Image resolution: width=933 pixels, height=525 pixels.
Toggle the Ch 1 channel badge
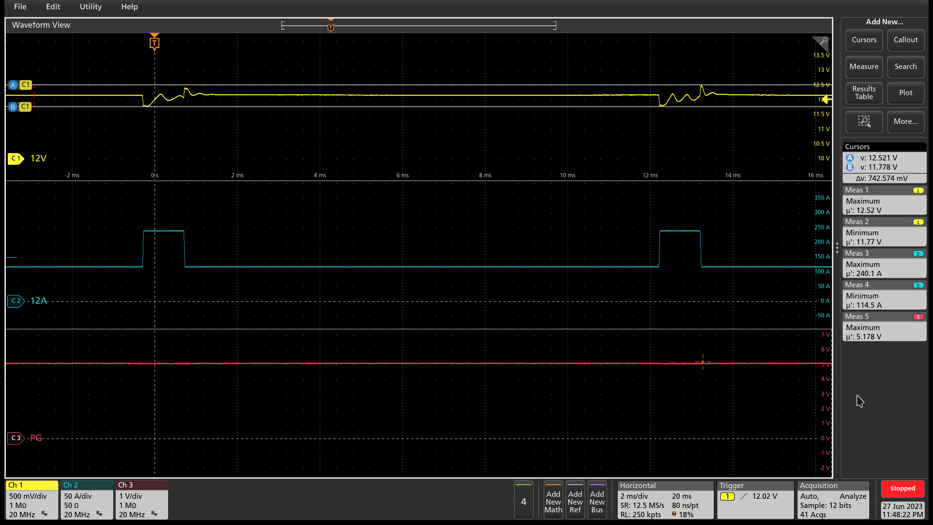point(32,500)
